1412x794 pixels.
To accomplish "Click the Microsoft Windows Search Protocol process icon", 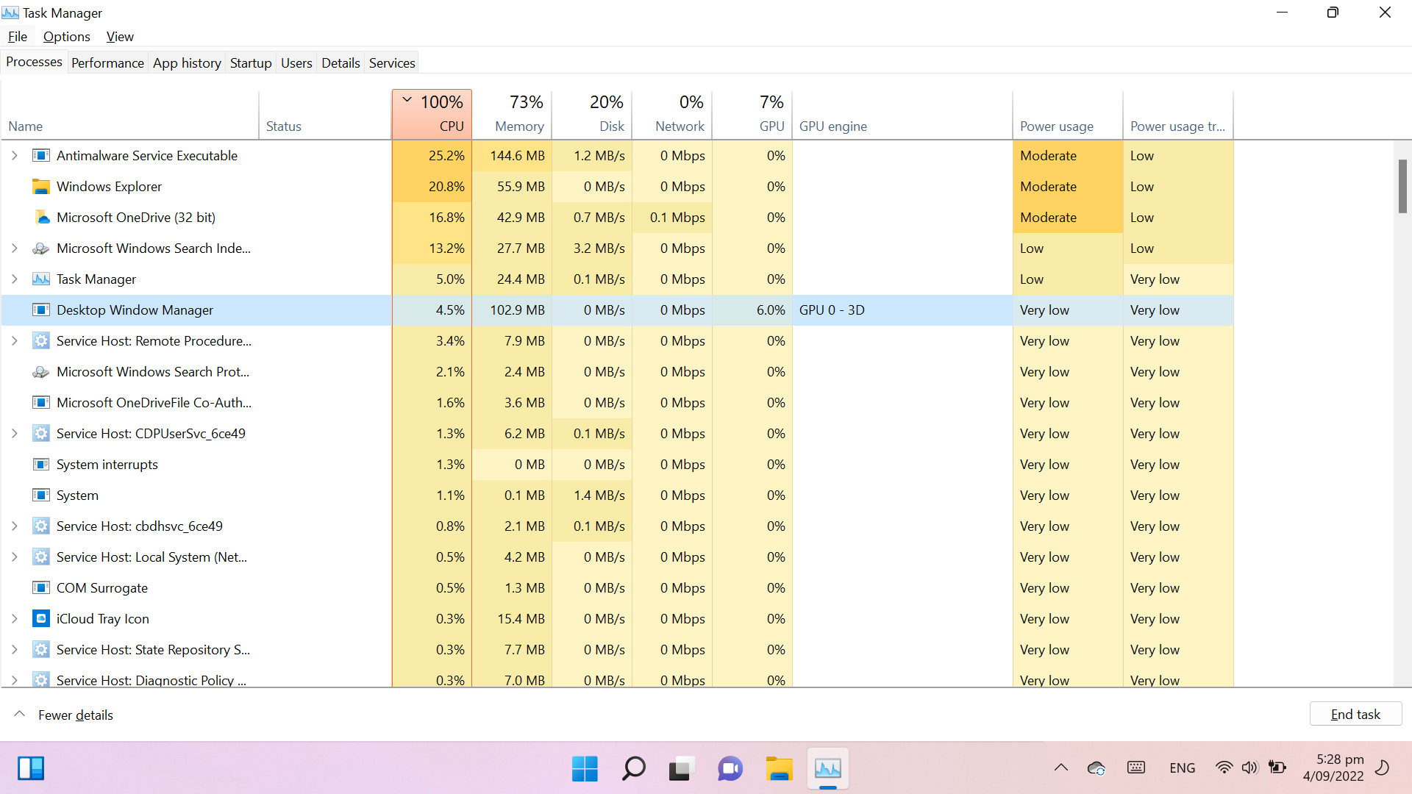I will click(x=41, y=372).
